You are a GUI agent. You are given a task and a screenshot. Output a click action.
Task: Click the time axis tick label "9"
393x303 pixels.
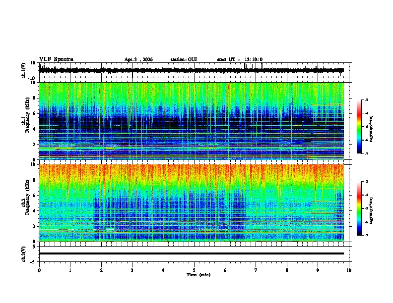coord(318,270)
